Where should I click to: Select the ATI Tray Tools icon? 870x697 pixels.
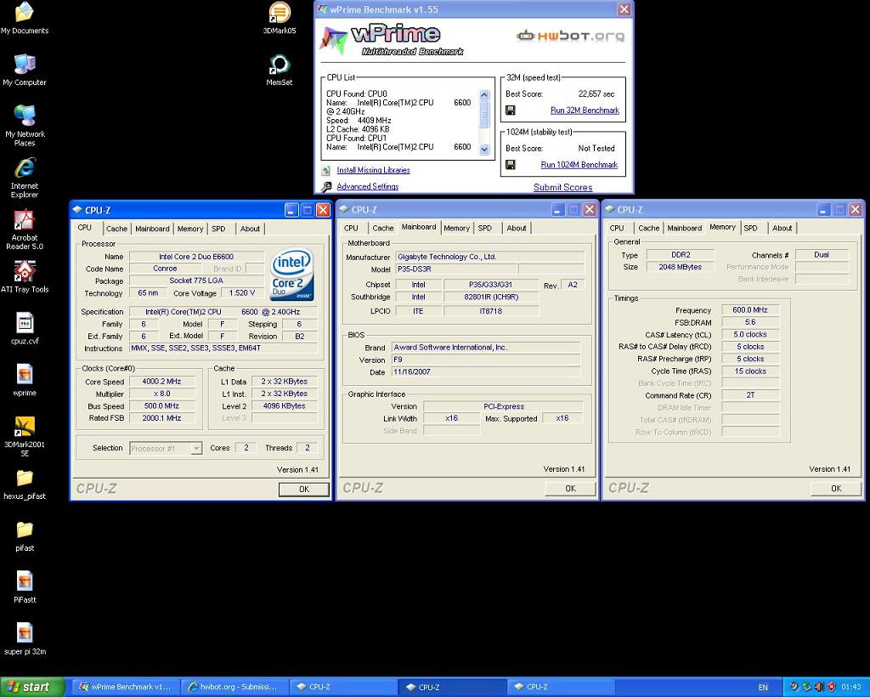25,276
